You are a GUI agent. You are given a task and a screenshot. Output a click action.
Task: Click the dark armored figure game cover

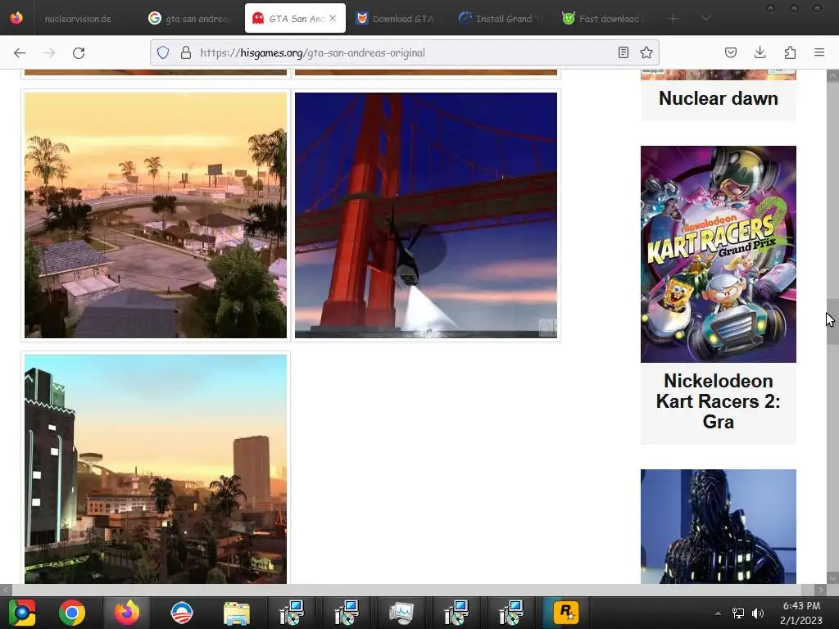coord(718,527)
